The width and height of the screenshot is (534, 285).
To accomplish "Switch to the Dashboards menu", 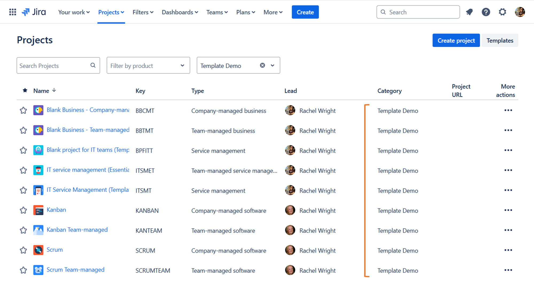I will click(179, 12).
